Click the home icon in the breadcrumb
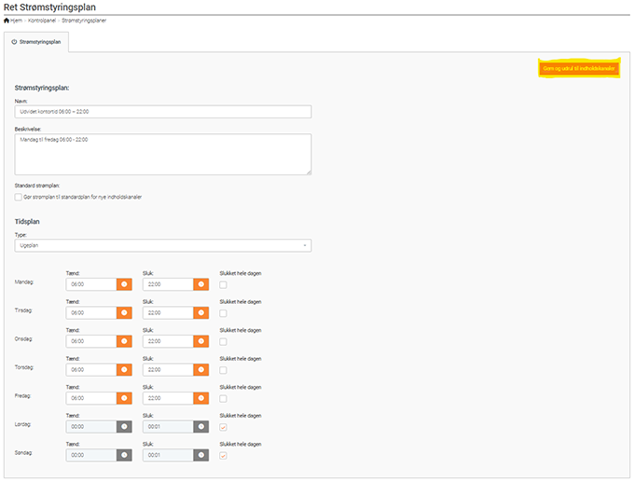 pyautogui.click(x=7, y=21)
